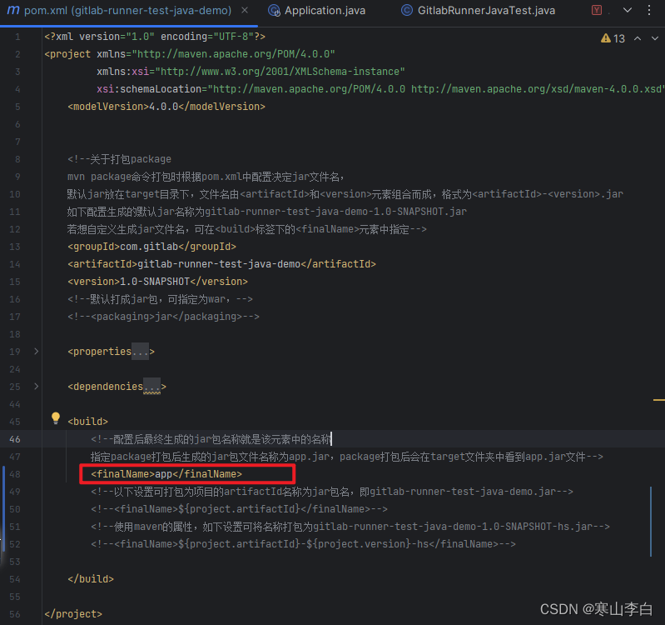Image resolution: width=665 pixels, height=625 pixels.
Task: Click the GitlabRunnerJavaTest class icon
Action: coord(407,10)
